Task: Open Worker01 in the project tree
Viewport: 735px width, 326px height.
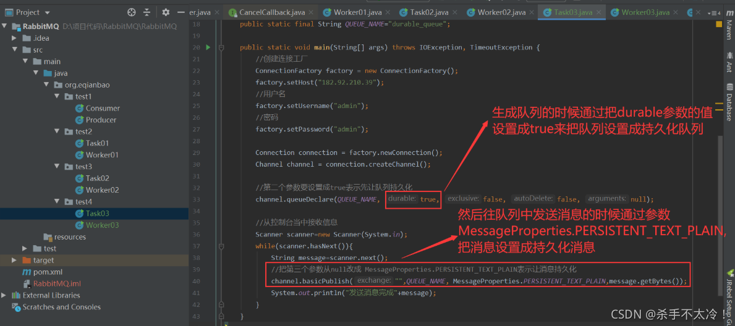Action: (x=102, y=155)
